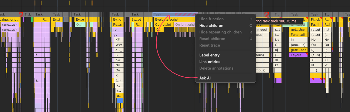Viewport: 350px width, 112px height.
Task: Select the Fu...ll entry
Action: coord(315,24)
